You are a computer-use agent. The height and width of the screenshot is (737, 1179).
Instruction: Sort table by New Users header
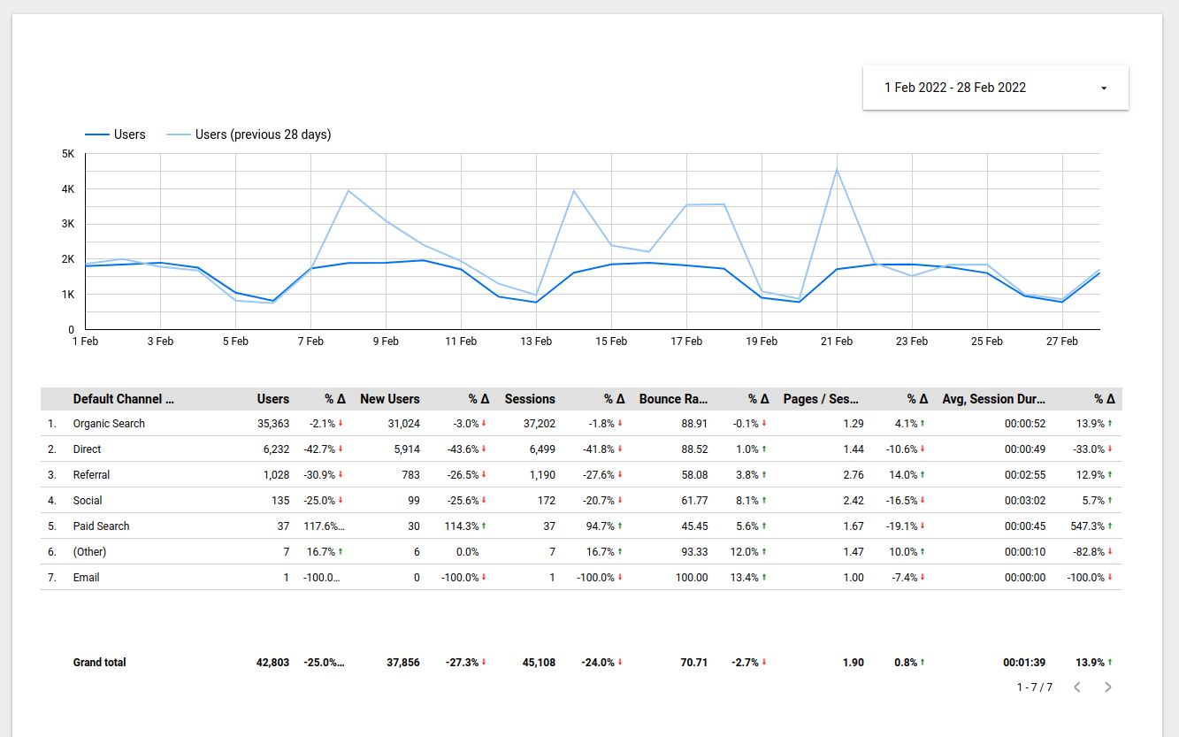click(x=389, y=399)
